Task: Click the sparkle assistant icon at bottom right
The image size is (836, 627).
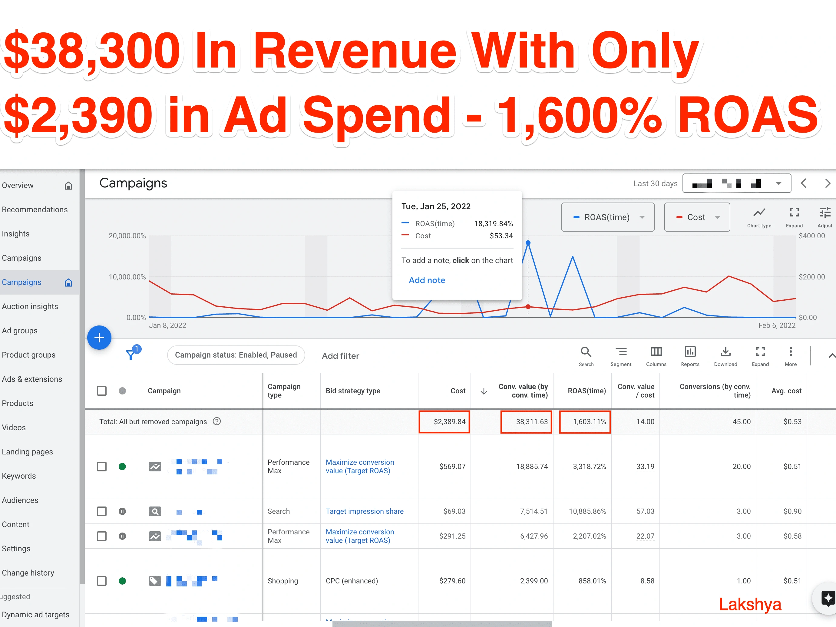Action: 828,598
